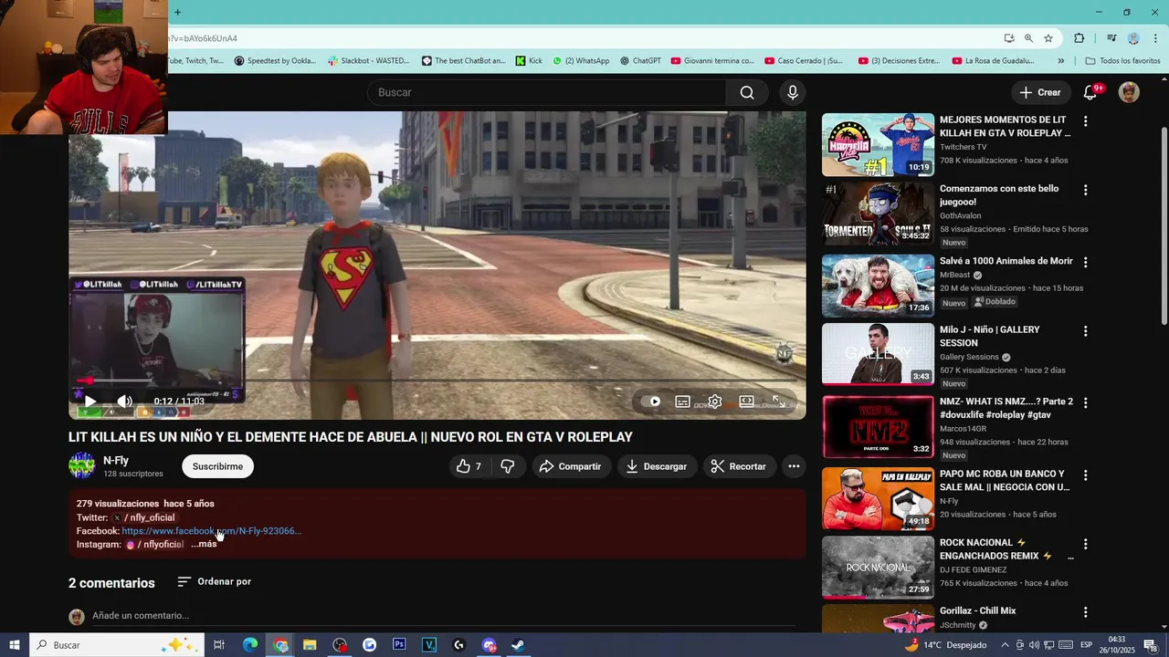Viewport: 1169px width, 657px height.
Task: Click the YouTube Buscar search box
Action: 546,92
